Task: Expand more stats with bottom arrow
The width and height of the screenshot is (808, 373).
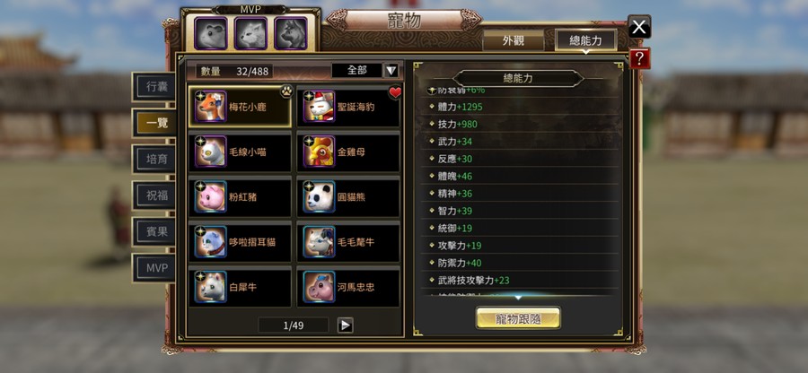Action: coord(518,298)
